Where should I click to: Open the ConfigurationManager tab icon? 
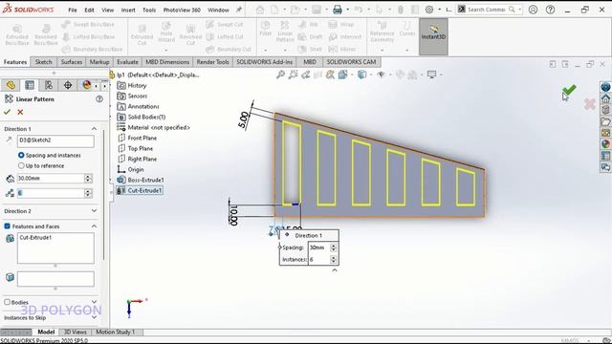pos(49,85)
